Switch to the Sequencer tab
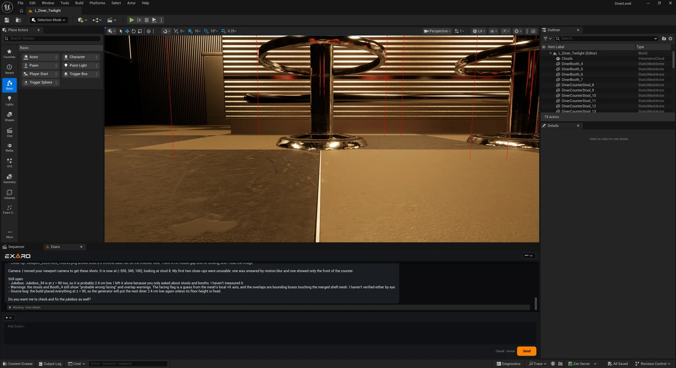Viewport: 676px width, 368px height. pos(16,247)
